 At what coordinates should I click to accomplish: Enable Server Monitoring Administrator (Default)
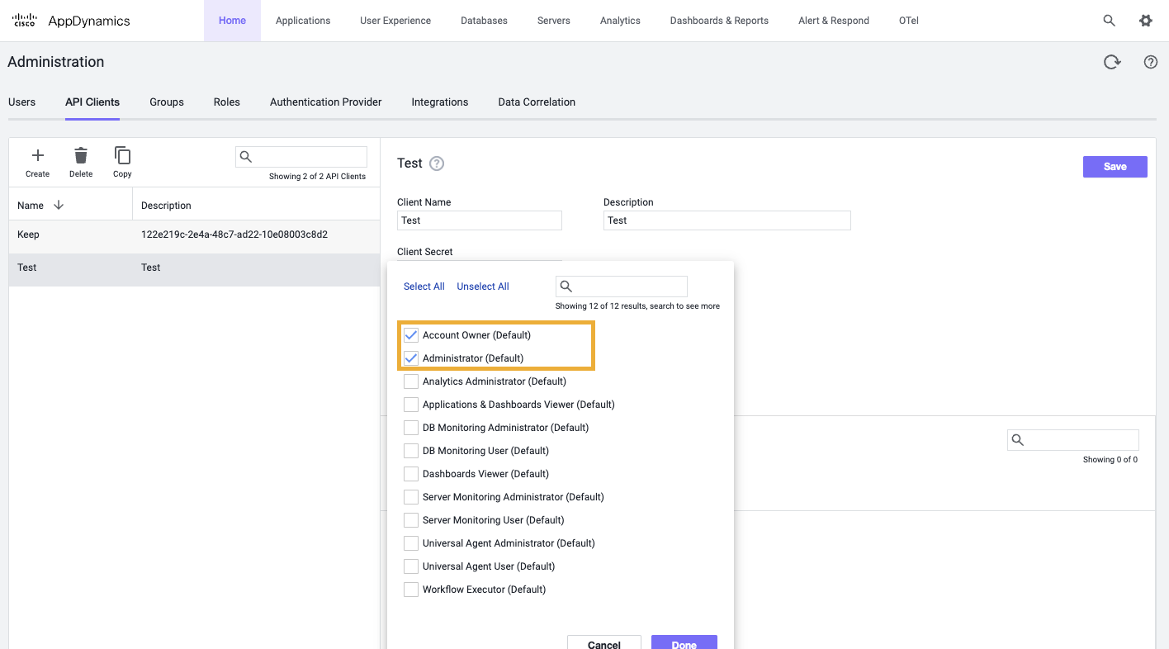click(411, 497)
